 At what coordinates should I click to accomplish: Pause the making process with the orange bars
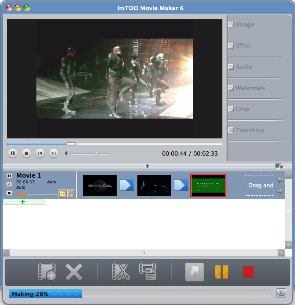click(221, 272)
